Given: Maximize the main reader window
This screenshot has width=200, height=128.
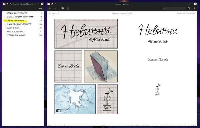Looking at the screenshot, I should pyautogui.click(x=192, y=4).
